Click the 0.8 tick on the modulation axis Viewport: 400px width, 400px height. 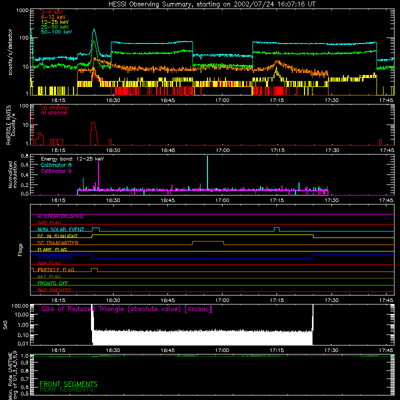[x=24, y=155]
